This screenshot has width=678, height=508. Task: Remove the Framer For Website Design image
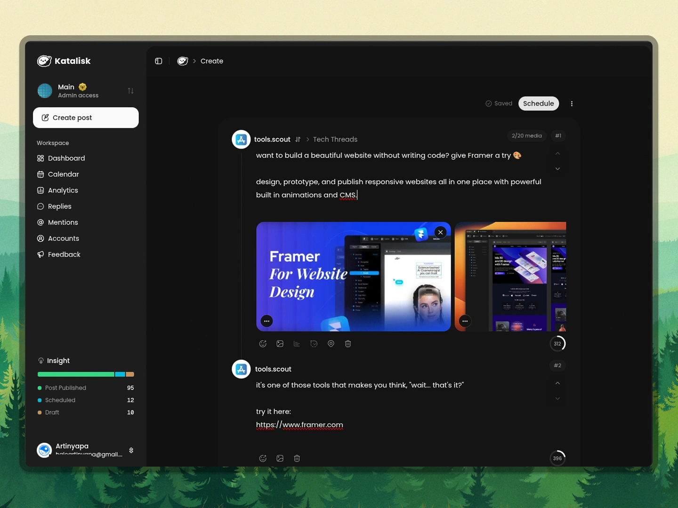tap(440, 232)
